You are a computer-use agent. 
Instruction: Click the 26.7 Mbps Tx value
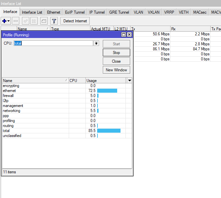coord(161,44)
